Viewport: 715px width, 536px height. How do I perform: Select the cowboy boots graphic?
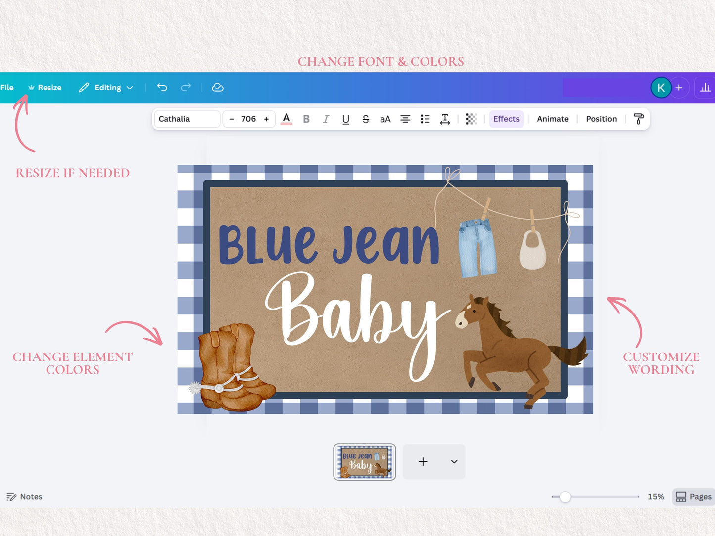coord(232,367)
